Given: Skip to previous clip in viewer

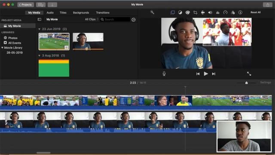Looking at the screenshot, I should pos(198,74).
